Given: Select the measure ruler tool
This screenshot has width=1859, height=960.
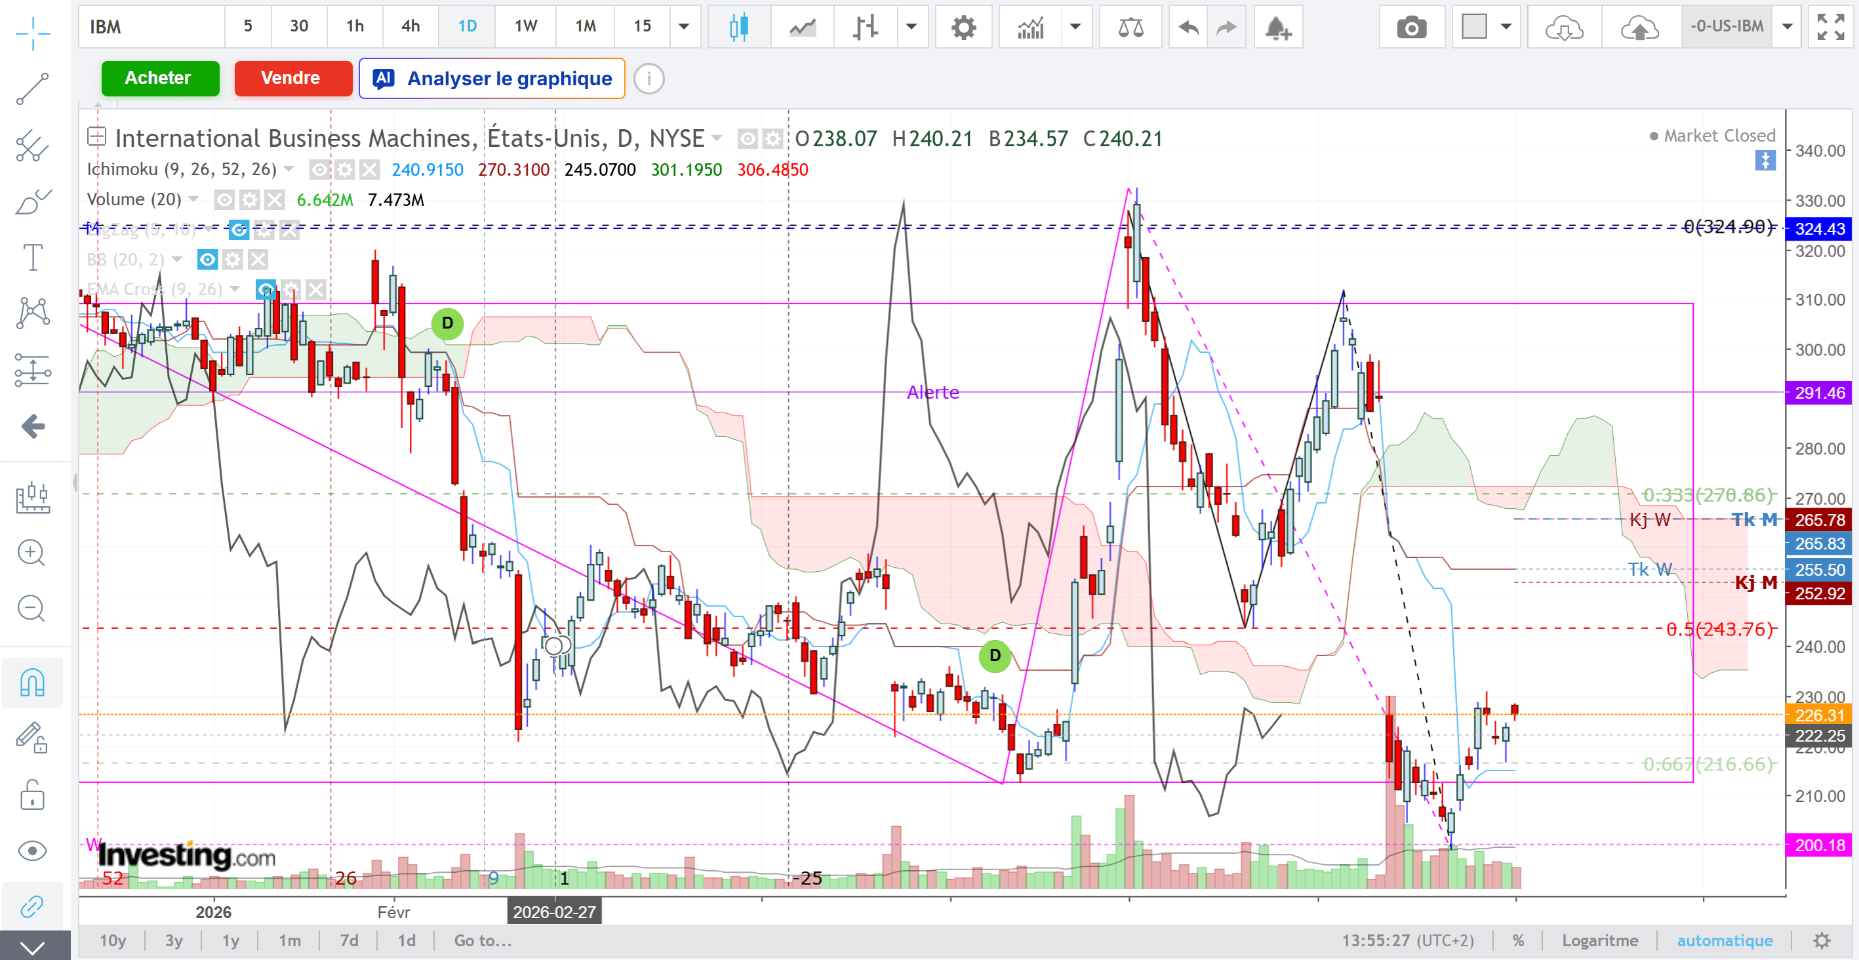Looking at the screenshot, I should coord(33,497).
